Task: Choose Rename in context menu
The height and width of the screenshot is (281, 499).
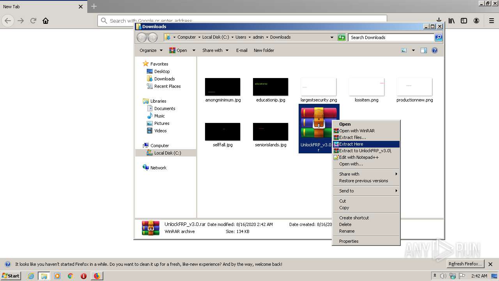Action: pos(366,231)
